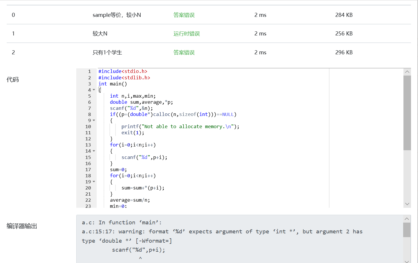Screen dimensions: 418x263
Task: Click test case number 1
Action: tap(13, 34)
